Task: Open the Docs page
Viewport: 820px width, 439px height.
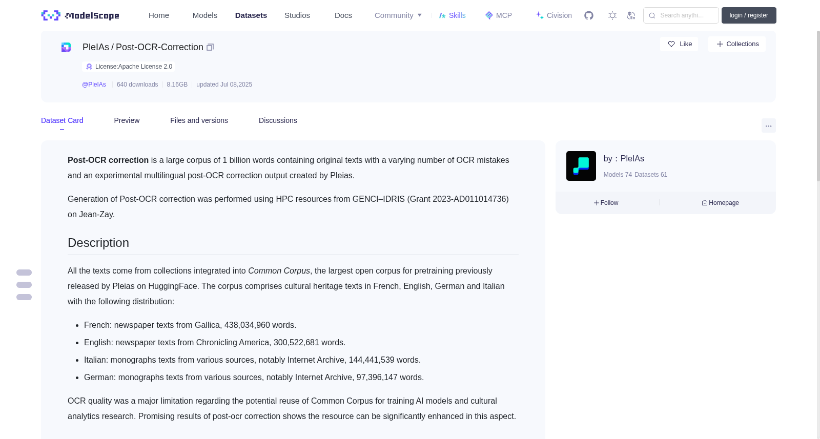Action: tap(343, 15)
